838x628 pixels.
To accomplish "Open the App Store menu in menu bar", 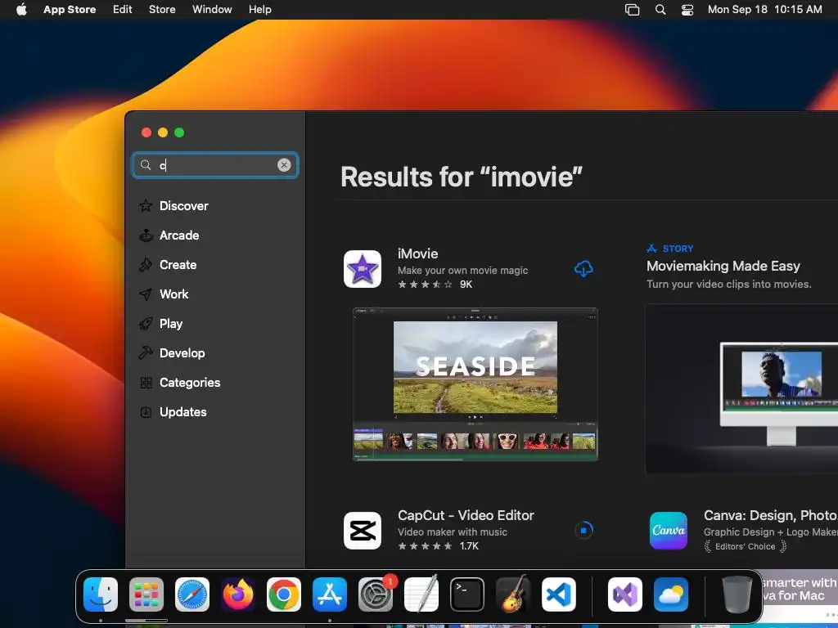I will 70,10.
